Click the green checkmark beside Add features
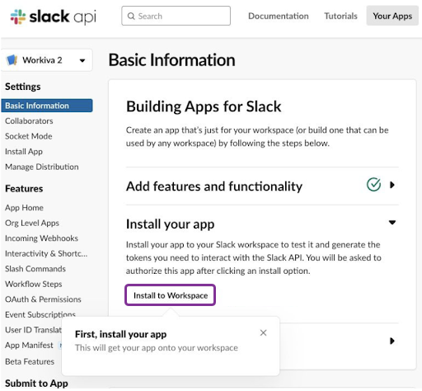 pyautogui.click(x=373, y=185)
